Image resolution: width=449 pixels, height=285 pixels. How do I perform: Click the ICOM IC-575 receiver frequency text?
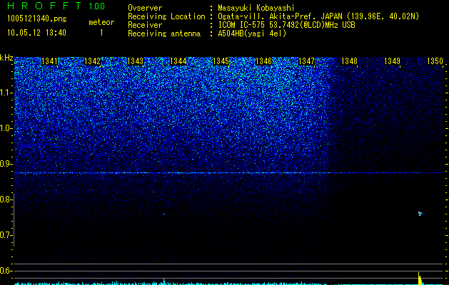pyautogui.click(x=286, y=25)
